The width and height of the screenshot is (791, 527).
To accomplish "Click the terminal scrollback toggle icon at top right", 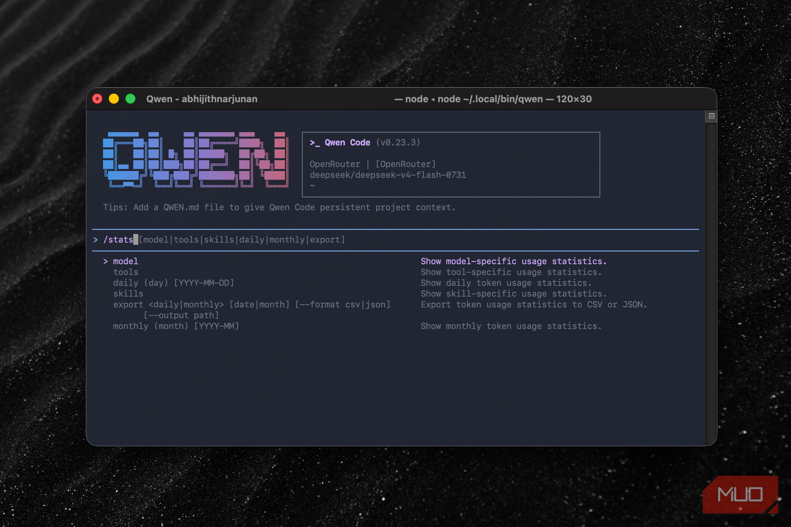I will [711, 116].
